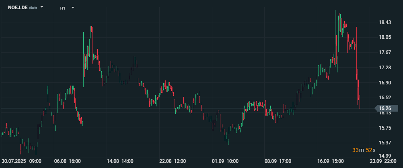This screenshot has width=403, height=168.
Task: Click the 14.99 price axis label
Action: pyautogui.click(x=385, y=156)
